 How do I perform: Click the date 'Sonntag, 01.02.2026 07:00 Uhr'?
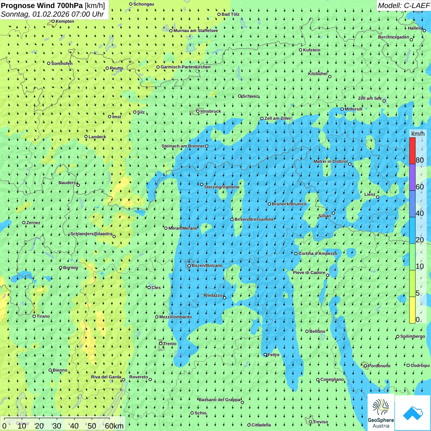click(x=52, y=14)
